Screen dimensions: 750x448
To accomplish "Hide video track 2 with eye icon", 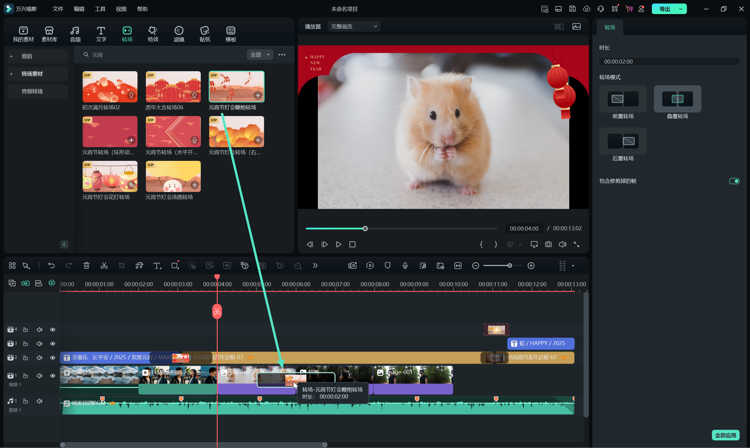I will [x=52, y=358].
